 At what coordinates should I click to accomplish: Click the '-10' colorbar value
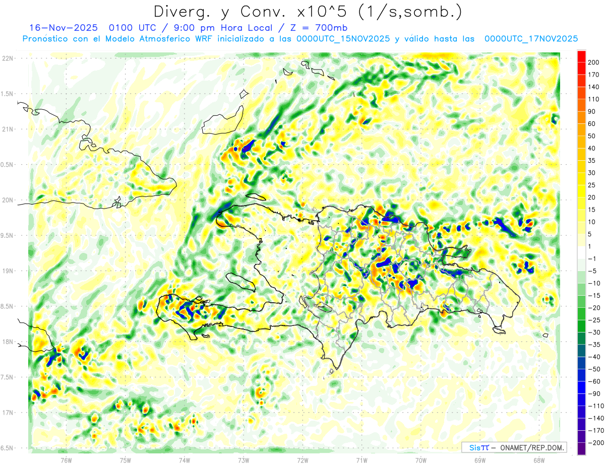(594, 283)
